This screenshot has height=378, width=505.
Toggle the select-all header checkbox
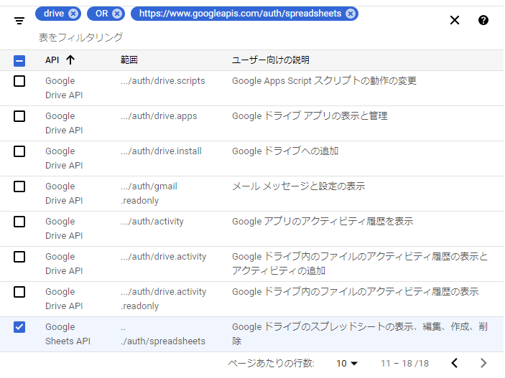coord(19,61)
